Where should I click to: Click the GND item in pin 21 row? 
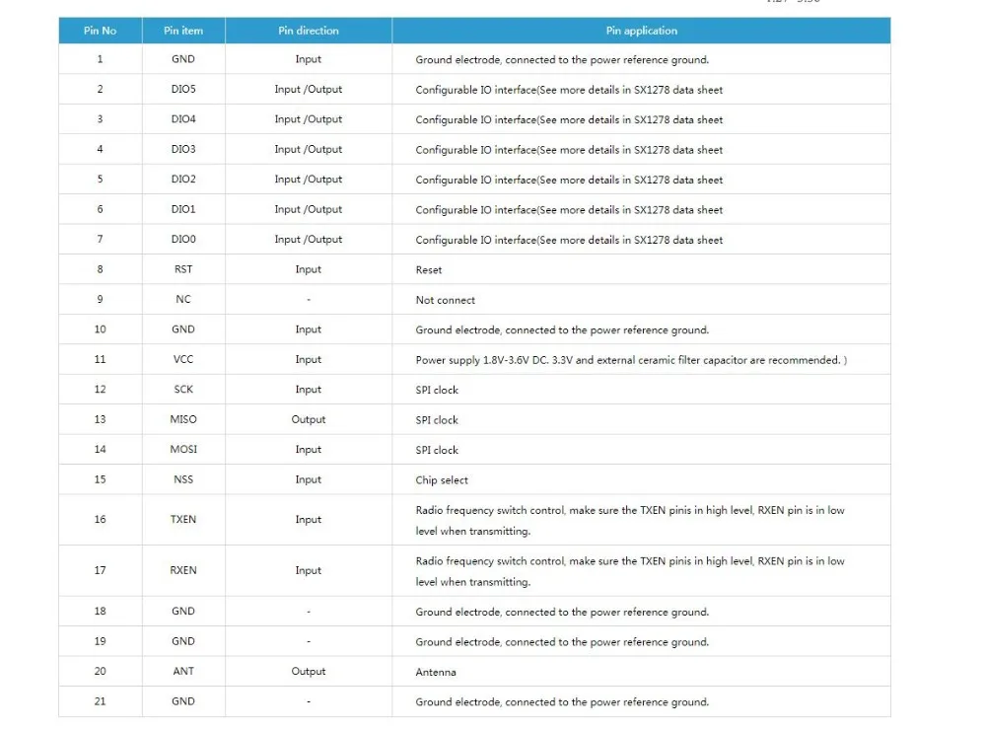coord(183,701)
